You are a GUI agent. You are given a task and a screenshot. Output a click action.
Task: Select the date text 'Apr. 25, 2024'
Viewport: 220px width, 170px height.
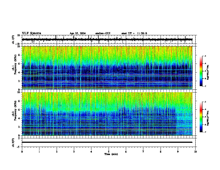[77, 33]
